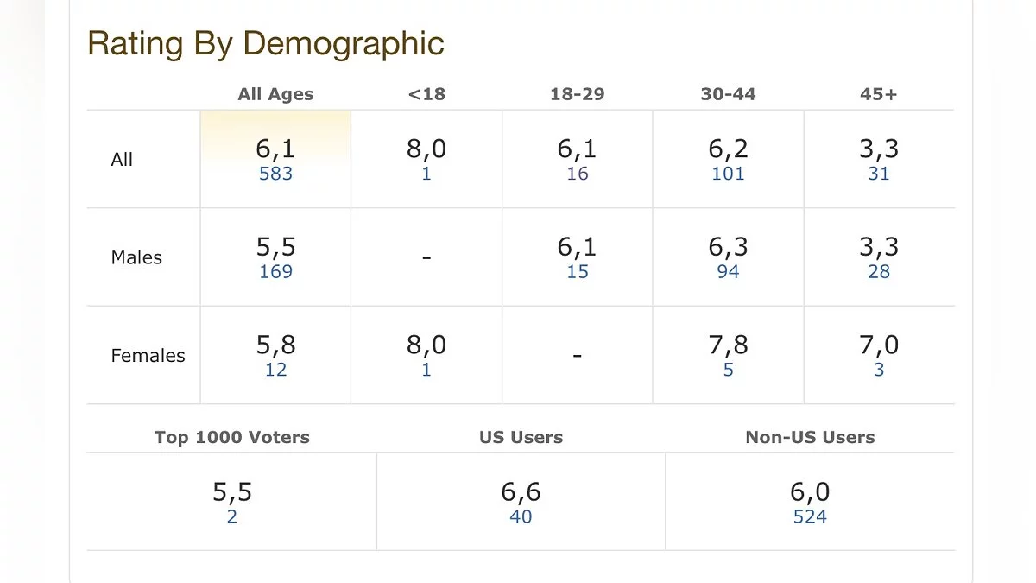
Task: Open the 16 votes link for ages 18-29
Action: (578, 174)
